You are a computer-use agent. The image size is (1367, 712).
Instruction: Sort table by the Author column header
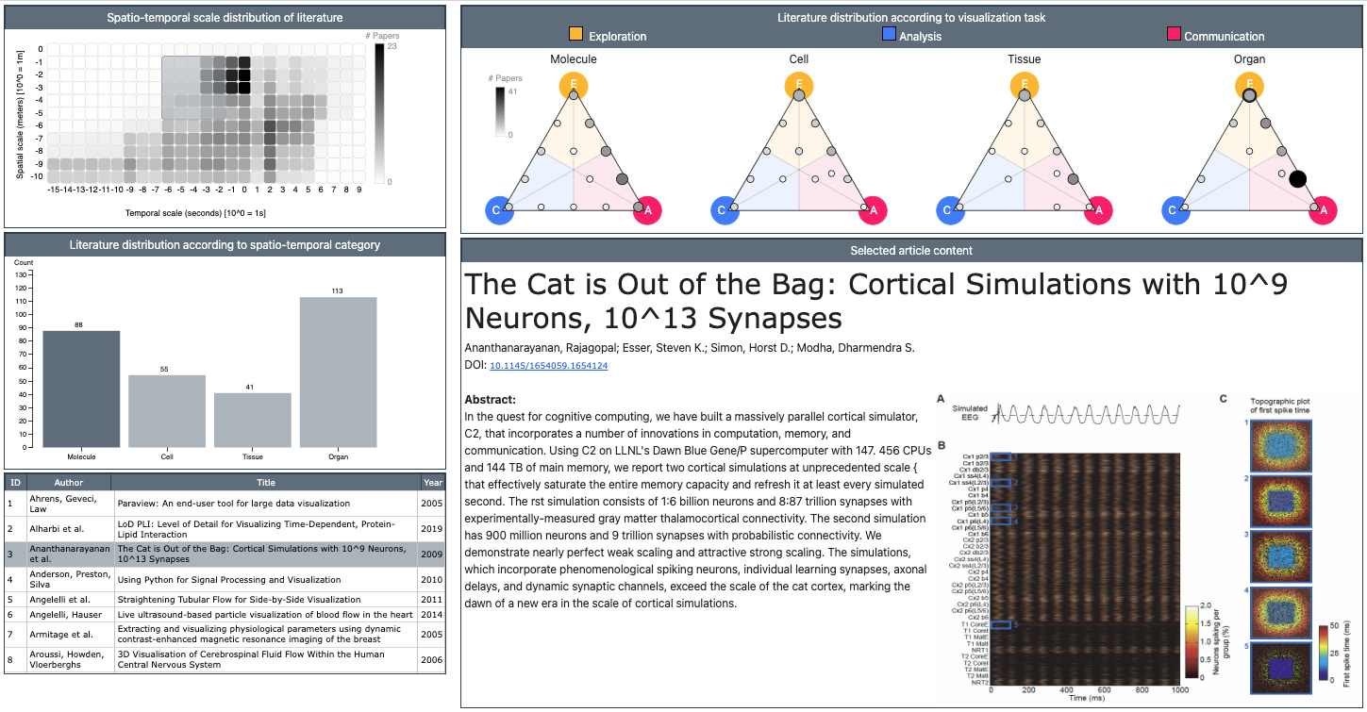click(x=69, y=482)
